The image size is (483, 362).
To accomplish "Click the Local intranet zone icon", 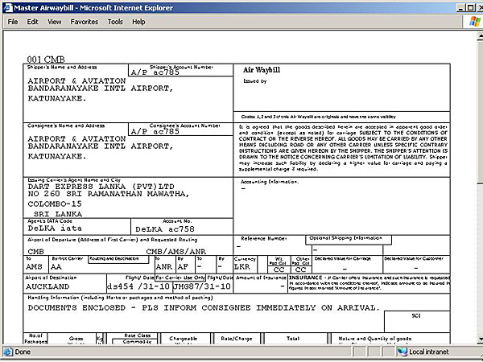I will click(402, 352).
